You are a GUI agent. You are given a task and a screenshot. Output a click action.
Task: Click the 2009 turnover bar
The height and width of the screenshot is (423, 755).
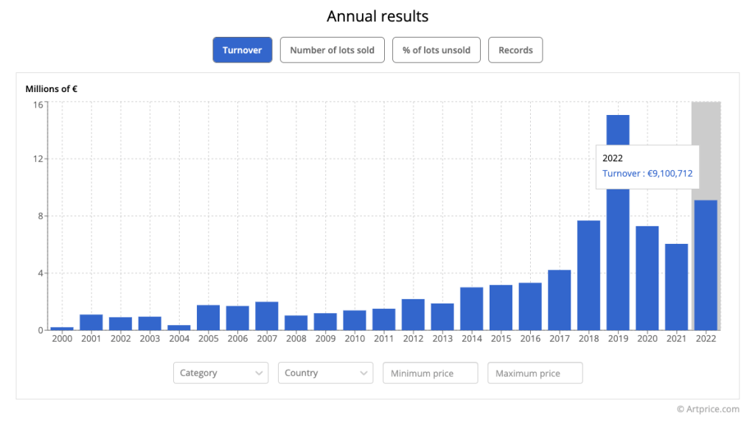click(x=325, y=322)
